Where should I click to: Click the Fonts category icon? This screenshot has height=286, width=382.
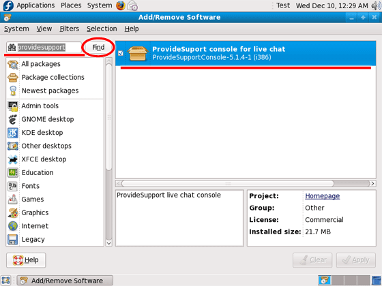pos(13,186)
